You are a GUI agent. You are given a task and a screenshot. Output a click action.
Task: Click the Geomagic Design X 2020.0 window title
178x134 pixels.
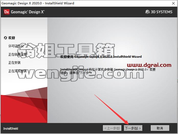tap(38, 3)
